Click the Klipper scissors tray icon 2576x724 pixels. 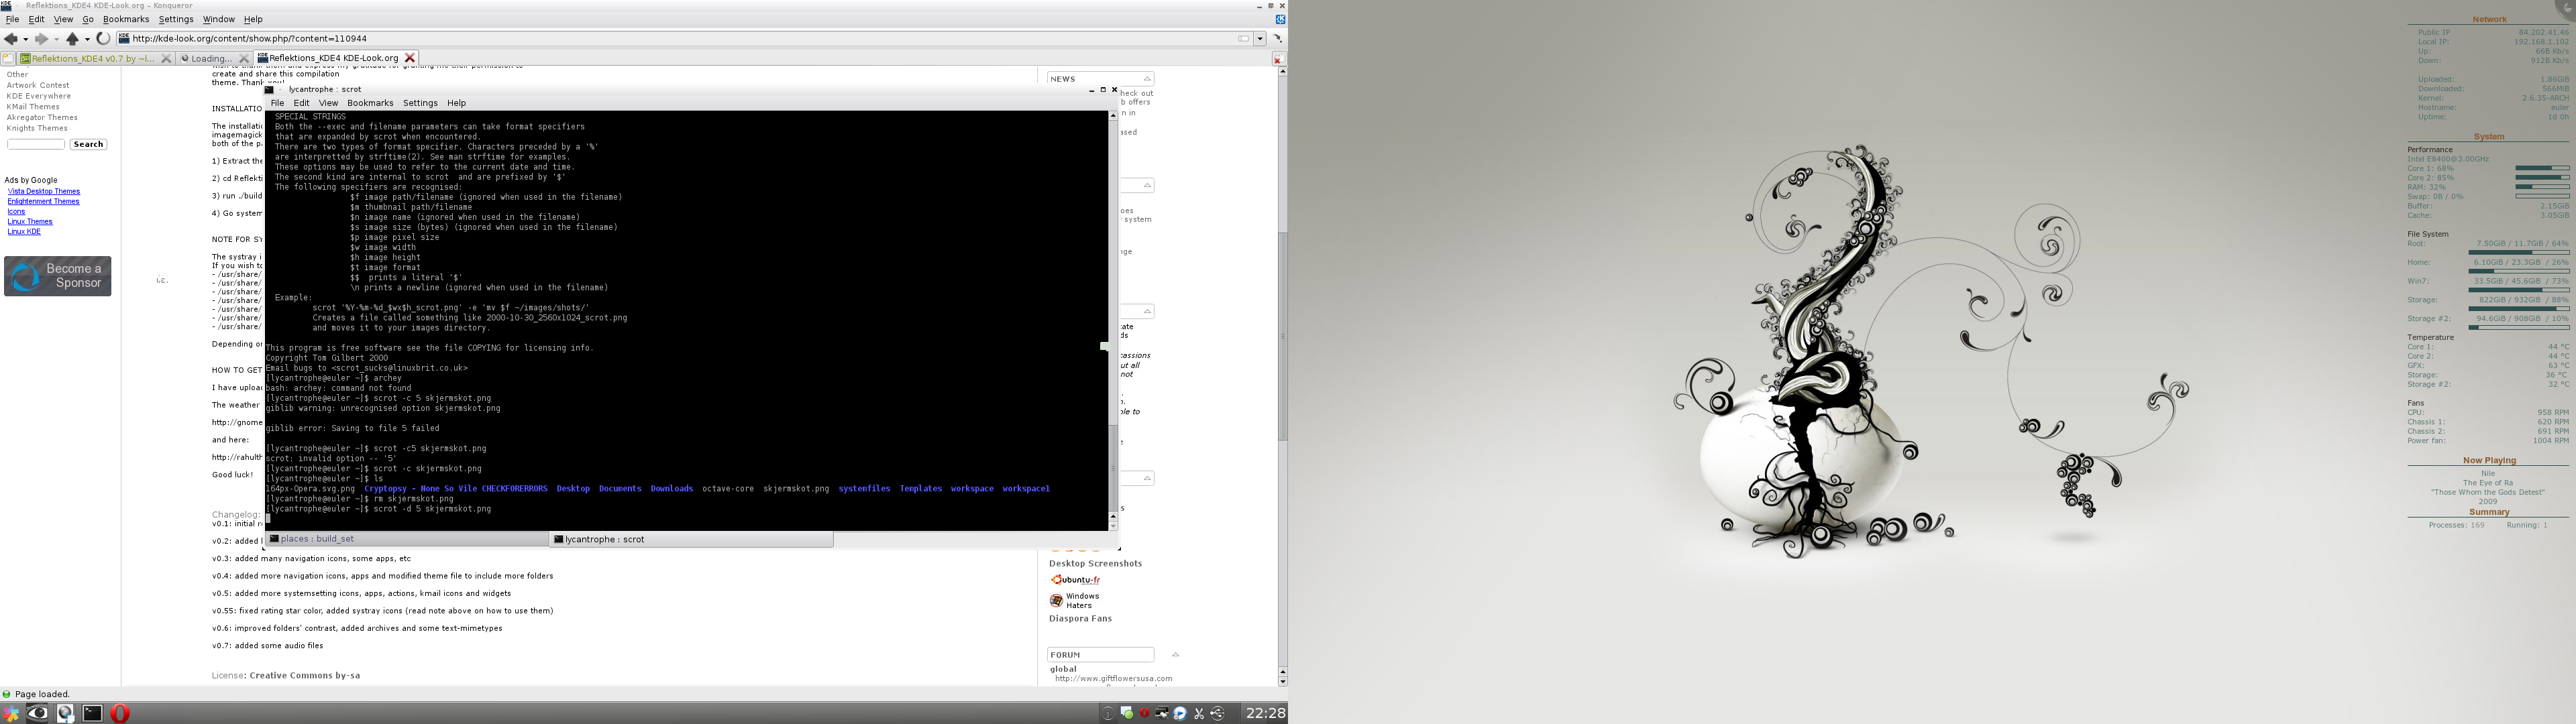pos(1199,713)
